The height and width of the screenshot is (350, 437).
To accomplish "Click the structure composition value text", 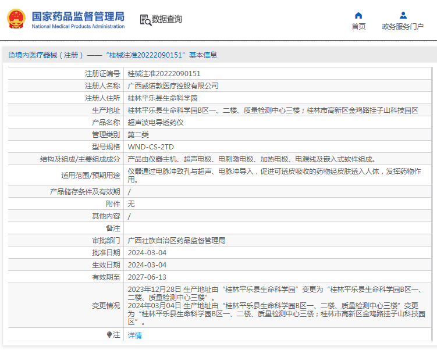I will pyautogui.click(x=252, y=159).
